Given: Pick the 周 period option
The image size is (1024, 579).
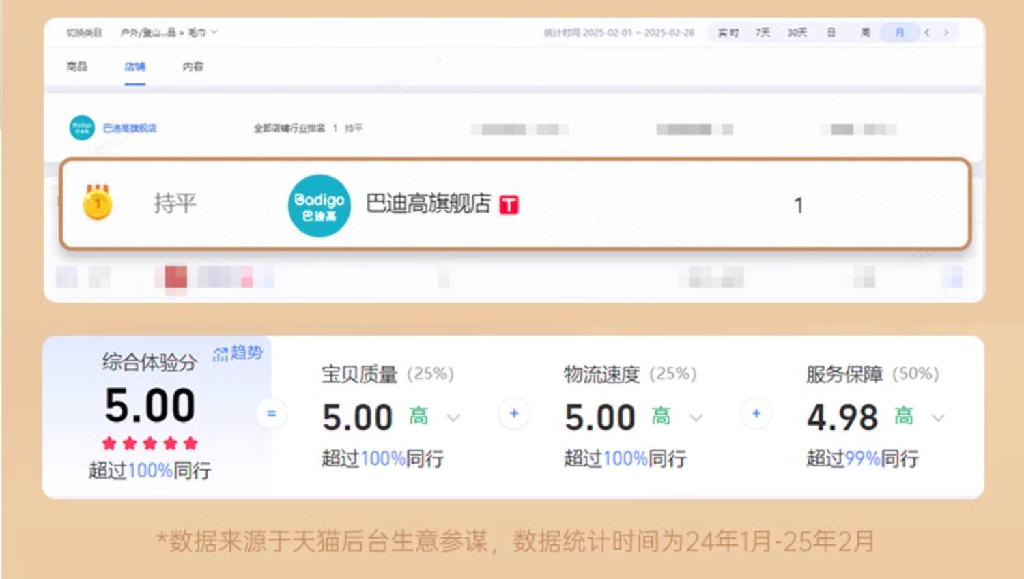Looking at the screenshot, I should (865, 32).
